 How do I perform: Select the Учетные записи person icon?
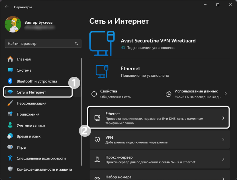pyautogui.click(x=10, y=125)
